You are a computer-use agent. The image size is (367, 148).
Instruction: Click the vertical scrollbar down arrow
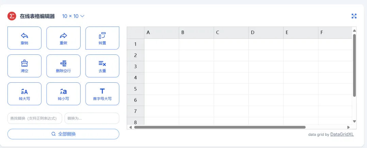(x=354, y=121)
